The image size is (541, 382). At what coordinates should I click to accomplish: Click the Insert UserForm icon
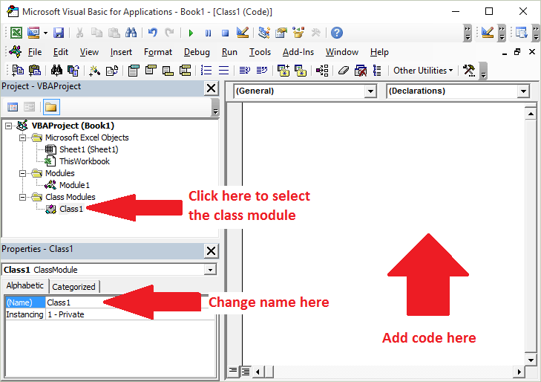pyautogui.click(x=34, y=33)
